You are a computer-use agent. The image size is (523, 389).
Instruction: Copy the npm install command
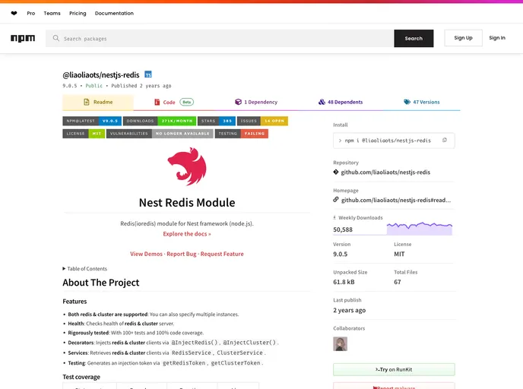pyautogui.click(x=445, y=141)
